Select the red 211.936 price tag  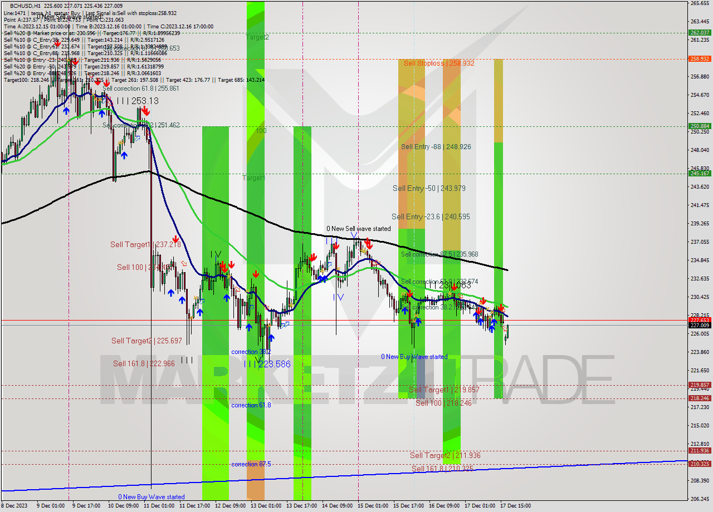[700, 451]
